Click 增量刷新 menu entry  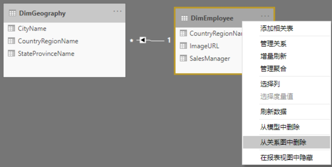point(273,56)
